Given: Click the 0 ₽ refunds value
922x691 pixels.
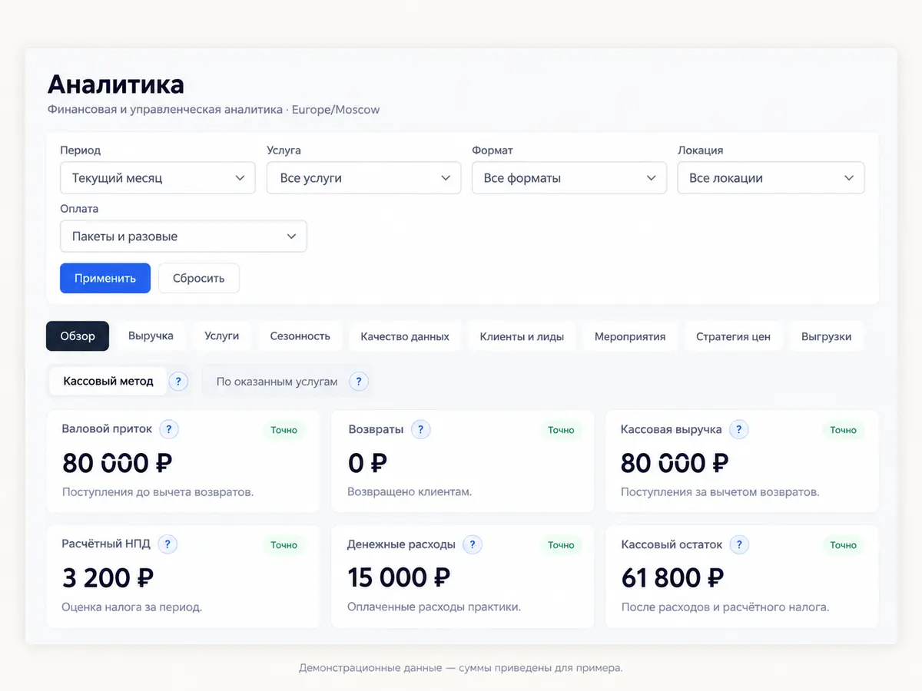Looking at the screenshot, I should [x=367, y=463].
